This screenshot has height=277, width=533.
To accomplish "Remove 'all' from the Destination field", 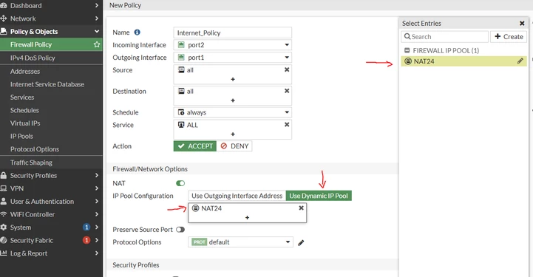I will click(x=287, y=91).
